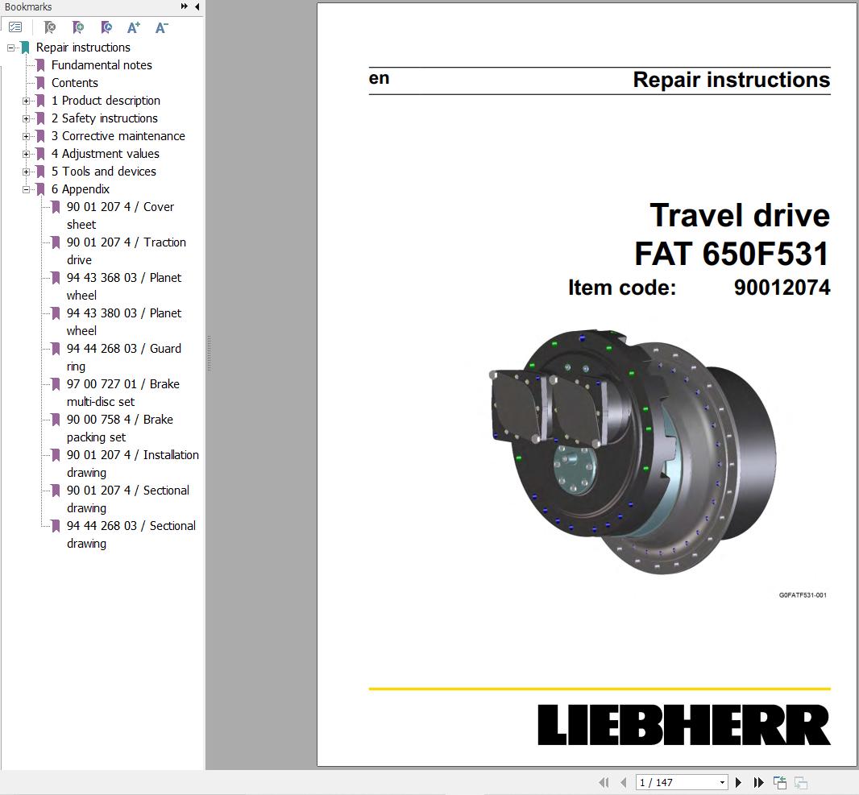Open the Contents bookmark
The width and height of the screenshot is (859, 795).
coord(74,83)
